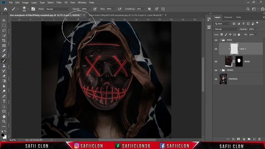265x149 pixels.
Task: Go to the Home screen icon
Action: (x=5, y=9)
